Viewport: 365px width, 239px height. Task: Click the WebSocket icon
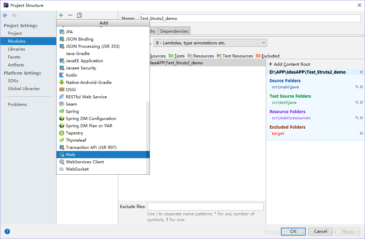(x=62, y=169)
